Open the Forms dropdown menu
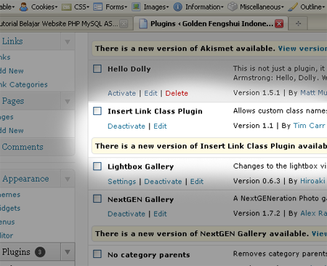The height and width of the screenshot is (266, 327). 116,7
